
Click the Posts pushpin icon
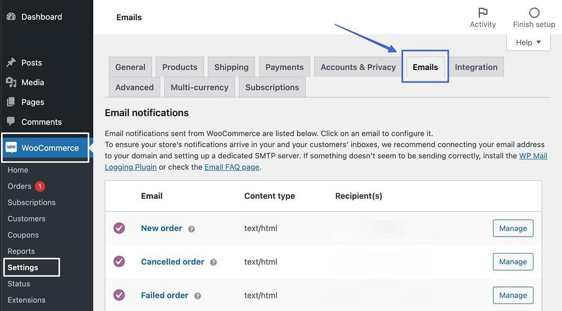click(11, 62)
